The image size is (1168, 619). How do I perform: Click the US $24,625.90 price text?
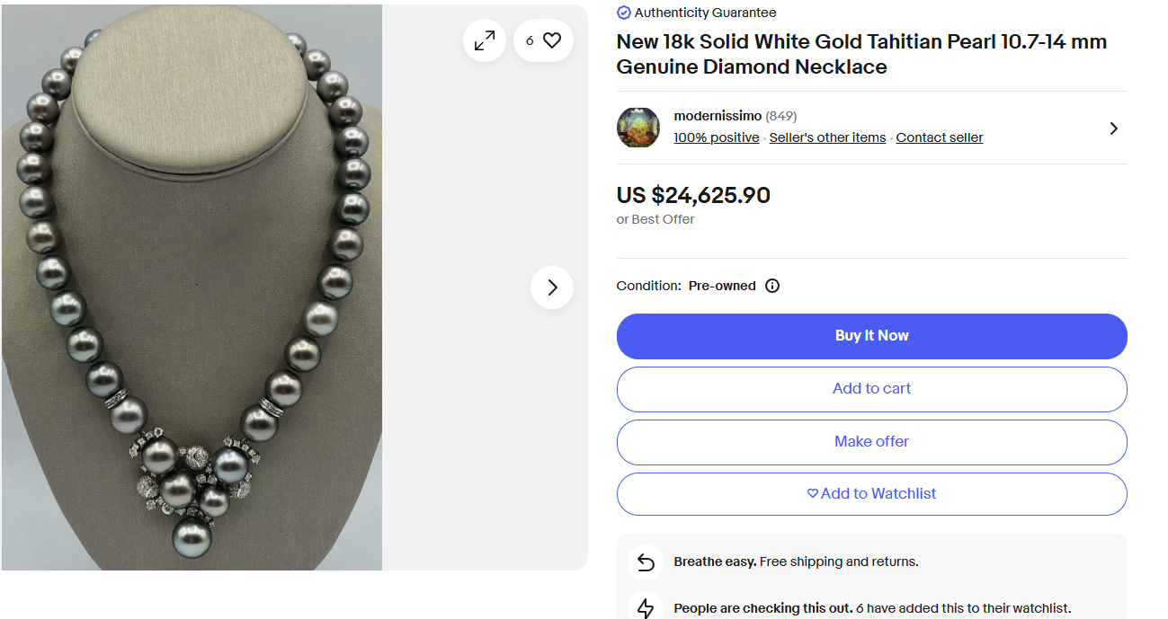point(693,195)
